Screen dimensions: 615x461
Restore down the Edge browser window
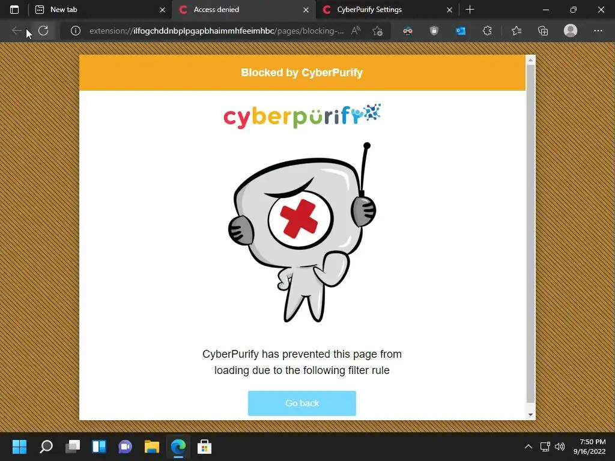pyautogui.click(x=574, y=10)
